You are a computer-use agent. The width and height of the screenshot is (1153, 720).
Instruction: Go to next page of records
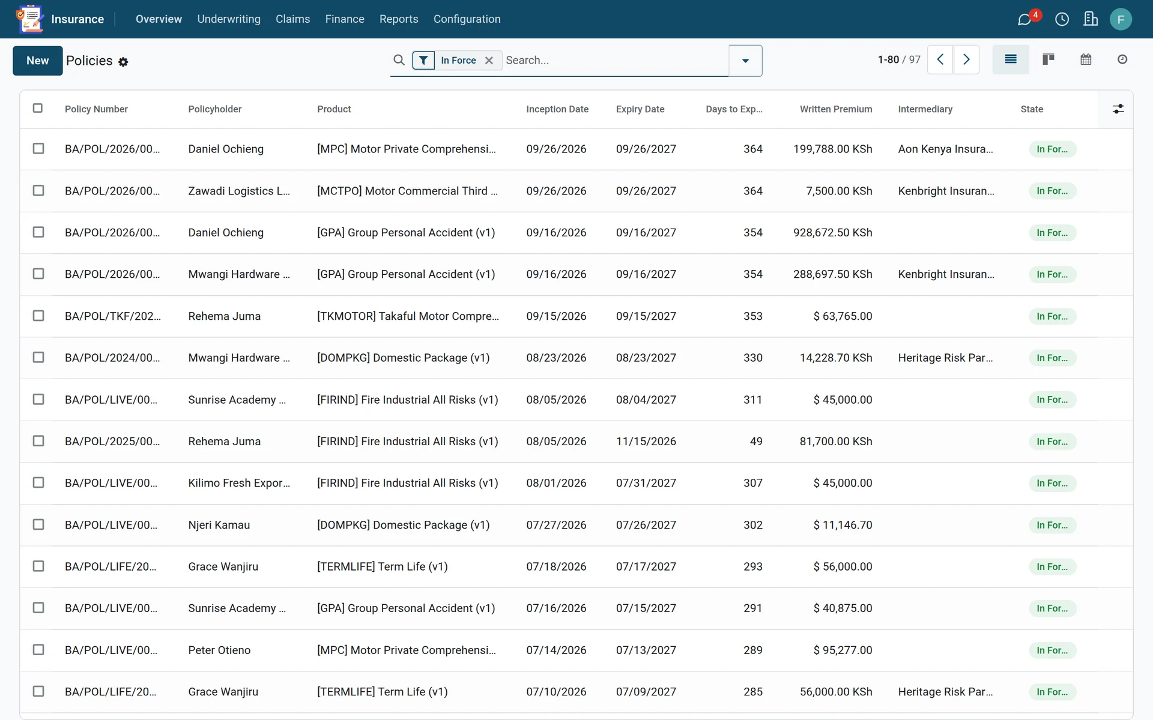(966, 59)
